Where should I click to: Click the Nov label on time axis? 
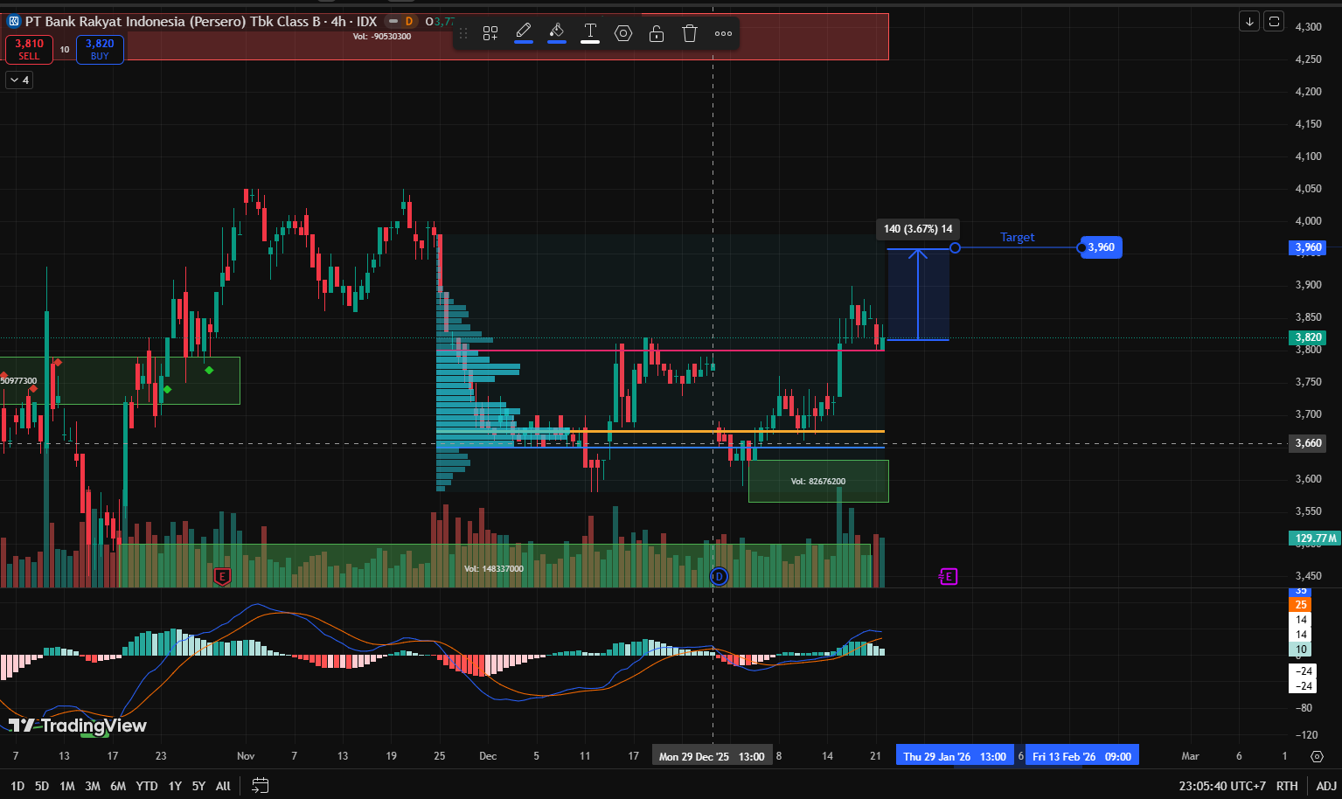(246, 756)
